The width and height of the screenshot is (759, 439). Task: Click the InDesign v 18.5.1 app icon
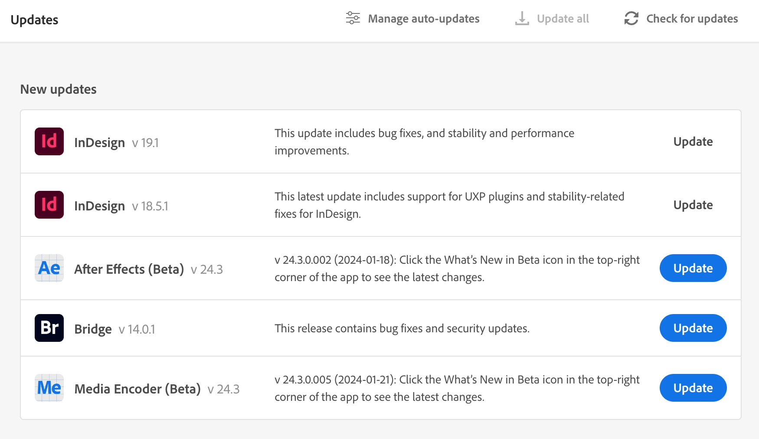pyautogui.click(x=49, y=205)
